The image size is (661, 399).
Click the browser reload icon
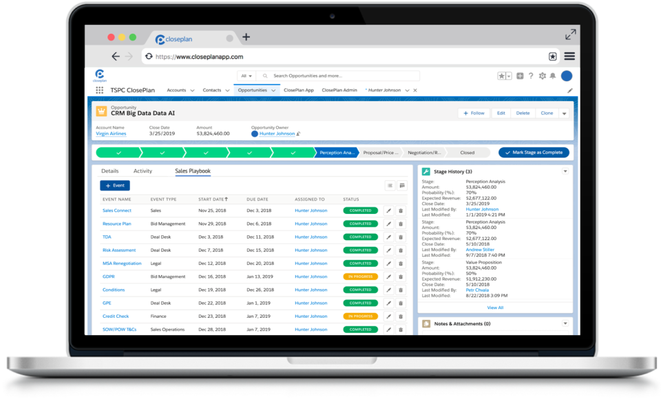click(149, 56)
